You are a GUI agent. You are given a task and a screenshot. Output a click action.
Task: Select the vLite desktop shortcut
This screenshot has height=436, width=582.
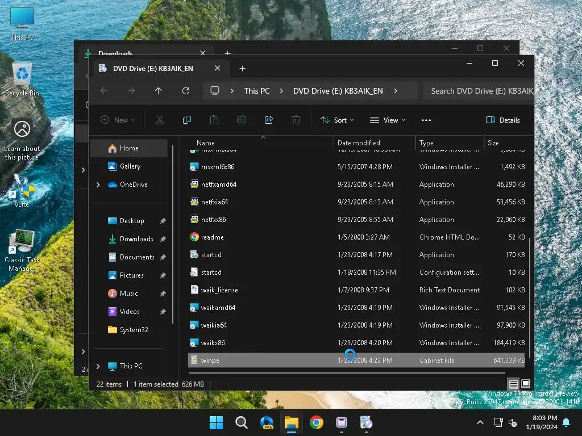point(22,191)
